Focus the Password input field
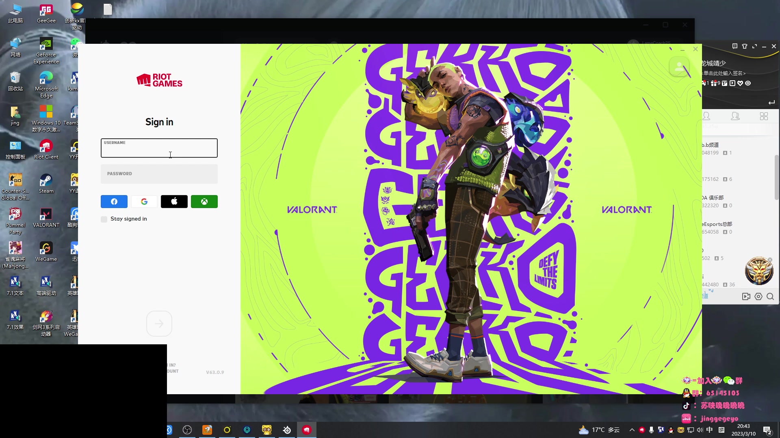780x438 pixels. [159, 174]
